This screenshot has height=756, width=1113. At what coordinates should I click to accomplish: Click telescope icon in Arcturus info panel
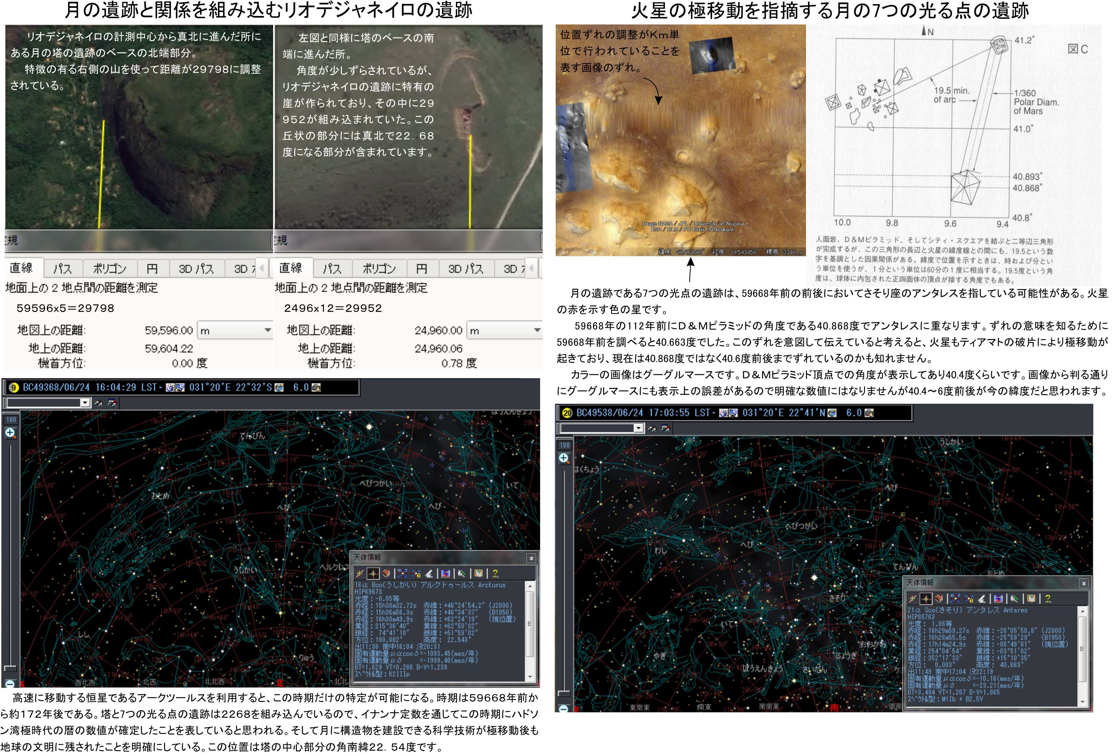coord(429,573)
